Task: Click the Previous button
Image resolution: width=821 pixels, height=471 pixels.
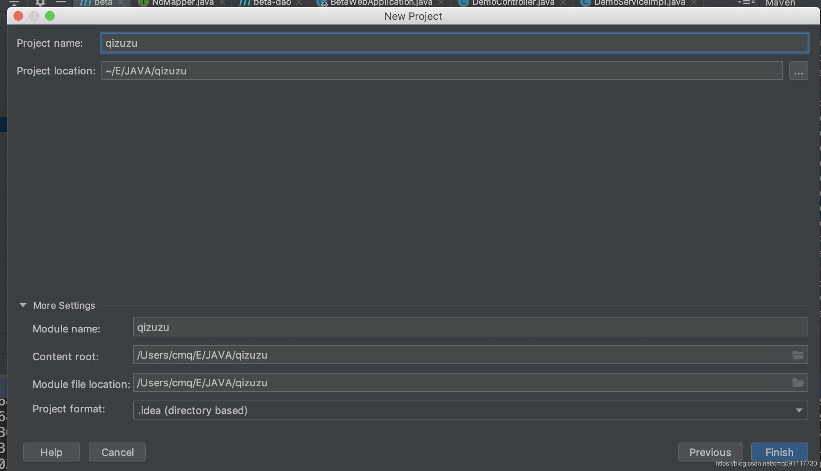Action: point(710,452)
